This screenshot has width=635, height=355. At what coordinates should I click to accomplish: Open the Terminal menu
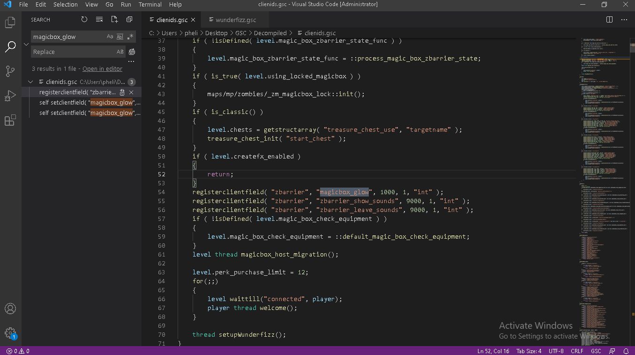(x=150, y=4)
